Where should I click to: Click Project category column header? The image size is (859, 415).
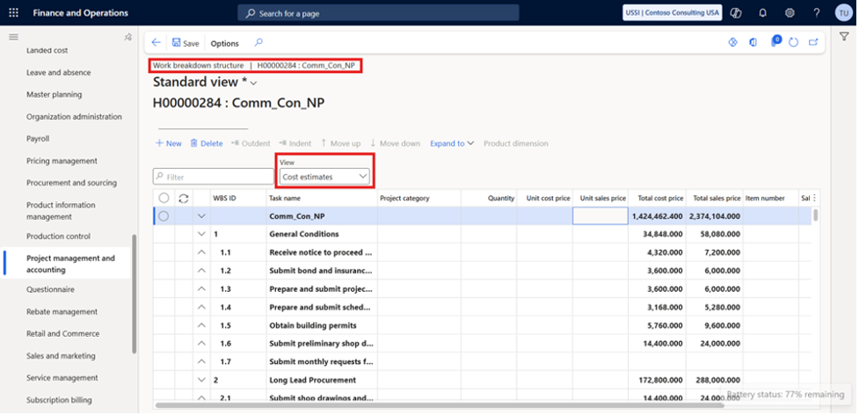[x=404, y=198]
